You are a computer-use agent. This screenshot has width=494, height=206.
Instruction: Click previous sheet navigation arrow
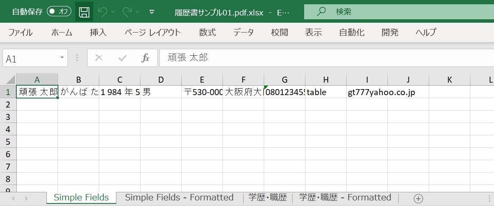coord(13,198)
